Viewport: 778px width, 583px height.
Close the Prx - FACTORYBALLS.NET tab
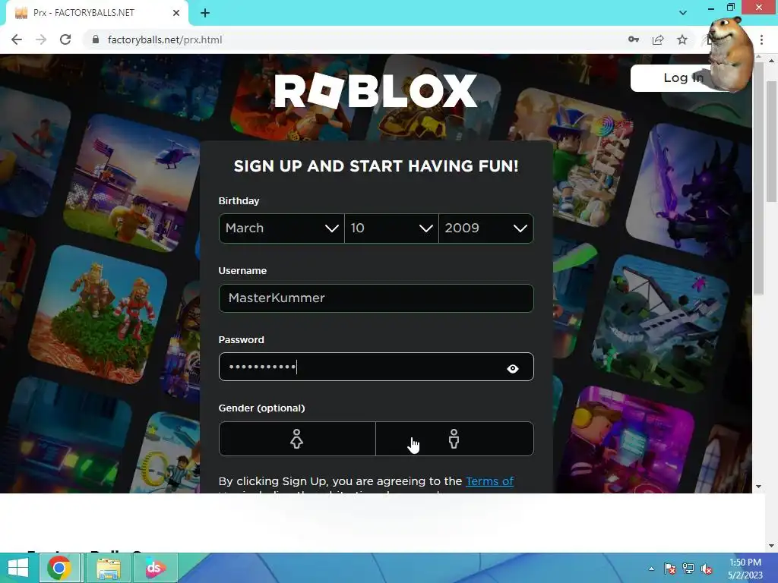[176, 13]
